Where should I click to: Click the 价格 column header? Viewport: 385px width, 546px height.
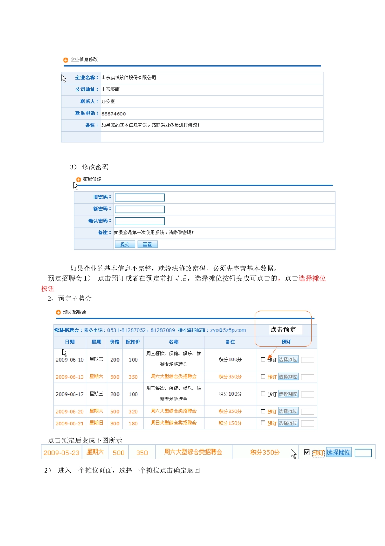pyautogui.click(x=115, y=342)
